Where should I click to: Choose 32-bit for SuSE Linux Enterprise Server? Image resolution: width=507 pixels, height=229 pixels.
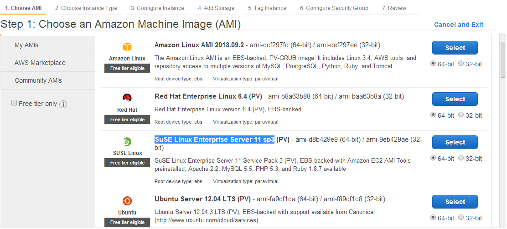coord(461,158)
